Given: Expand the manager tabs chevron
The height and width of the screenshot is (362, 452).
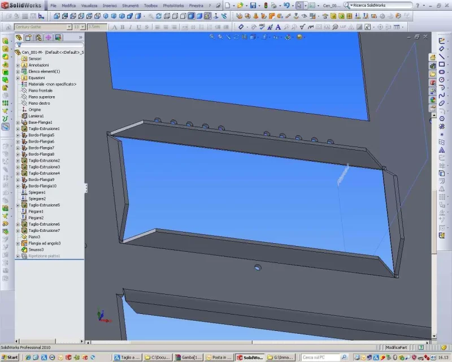Looking at the screenshot, I should (x=80, y=37).
